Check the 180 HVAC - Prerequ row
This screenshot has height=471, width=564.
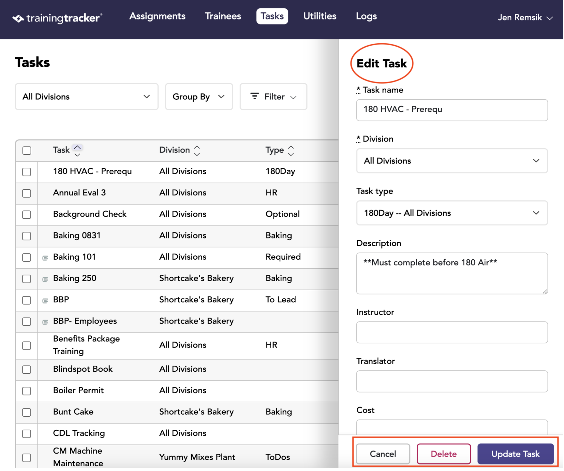pyautogui.click(x=26, y=172)
